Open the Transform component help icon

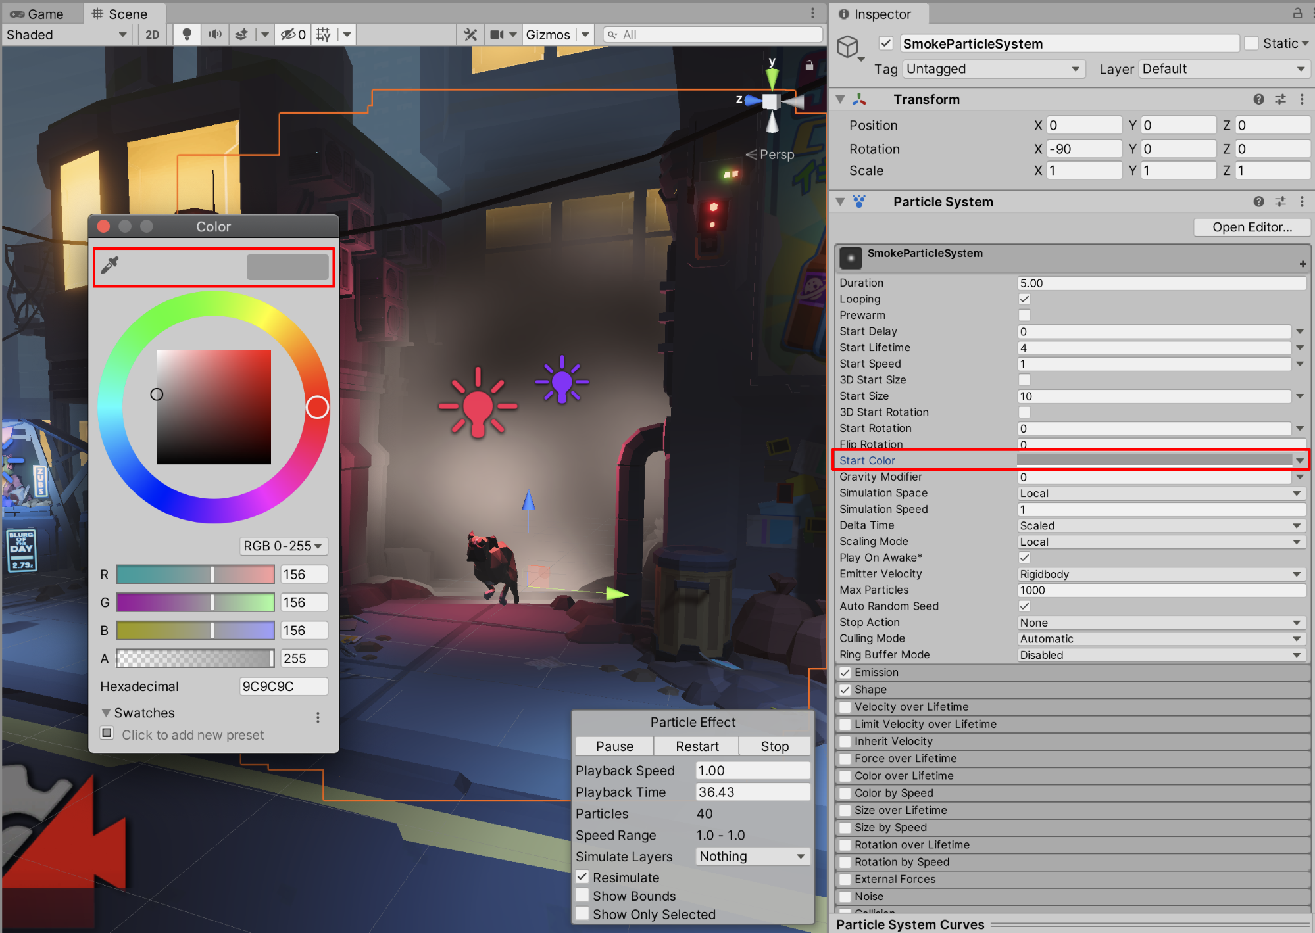pyautogui.click(x=1258, y=99)
